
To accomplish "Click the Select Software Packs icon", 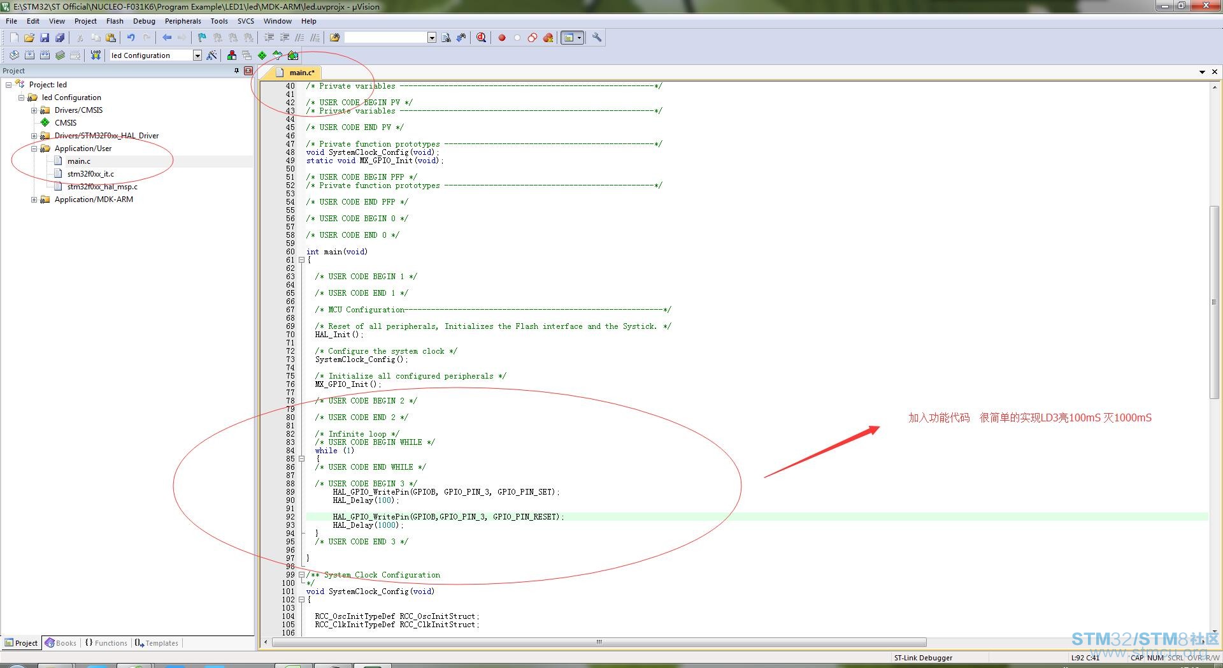I will tap(278, 55).
